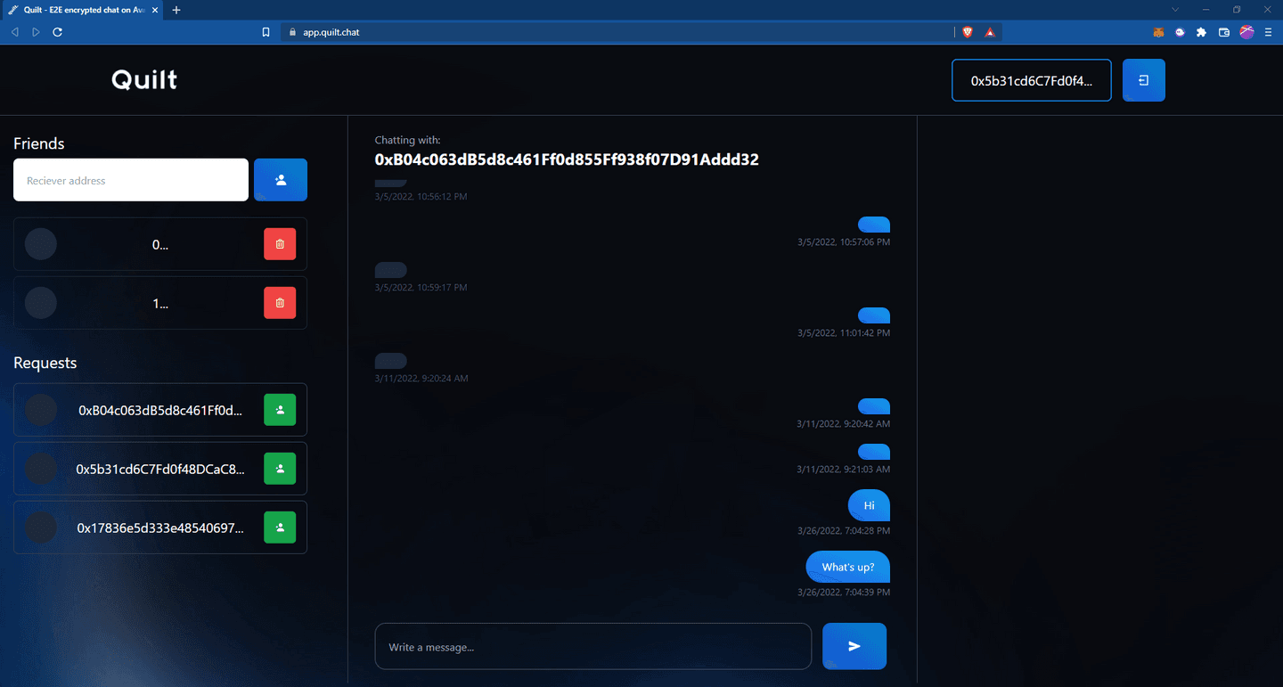Screen dimensions: 1283x687
Task: Click the timestamp 3/26/2022, 7:04:39 PM
Action: (x=844, y=592)
